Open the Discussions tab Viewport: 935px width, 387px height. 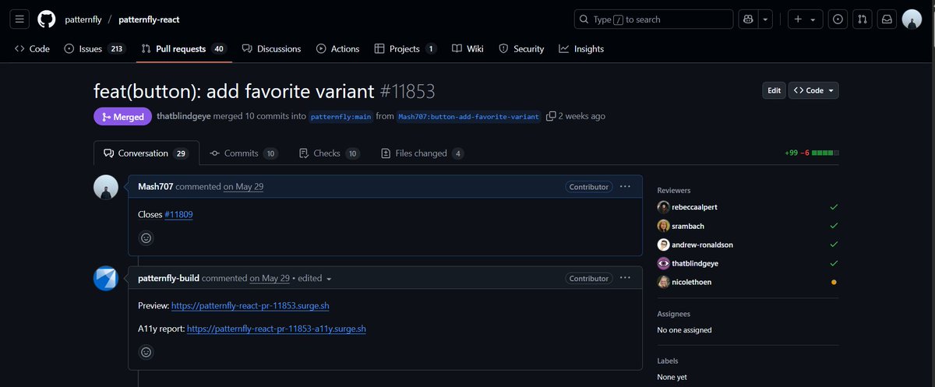(x=271, y=48)
